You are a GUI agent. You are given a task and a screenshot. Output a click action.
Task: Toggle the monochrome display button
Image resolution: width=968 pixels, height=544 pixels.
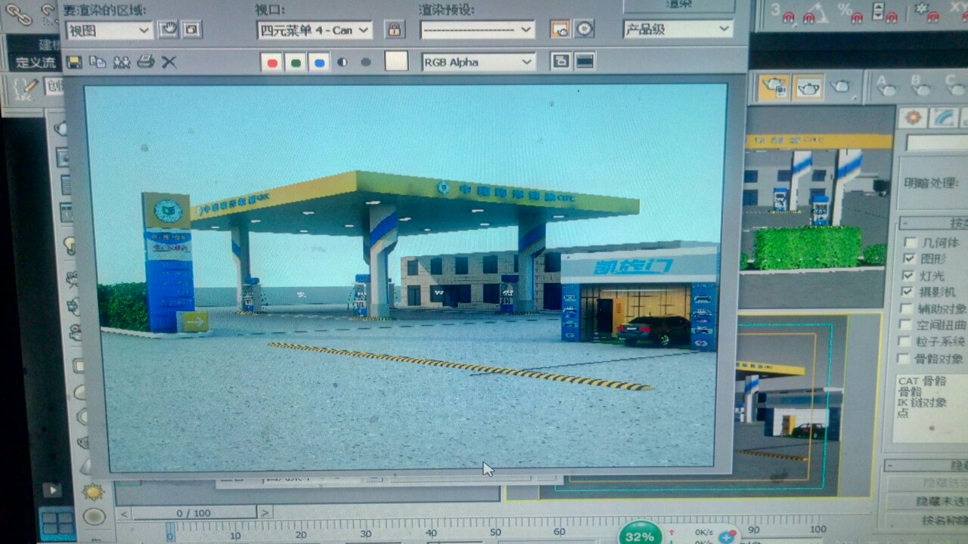[366, 62]
